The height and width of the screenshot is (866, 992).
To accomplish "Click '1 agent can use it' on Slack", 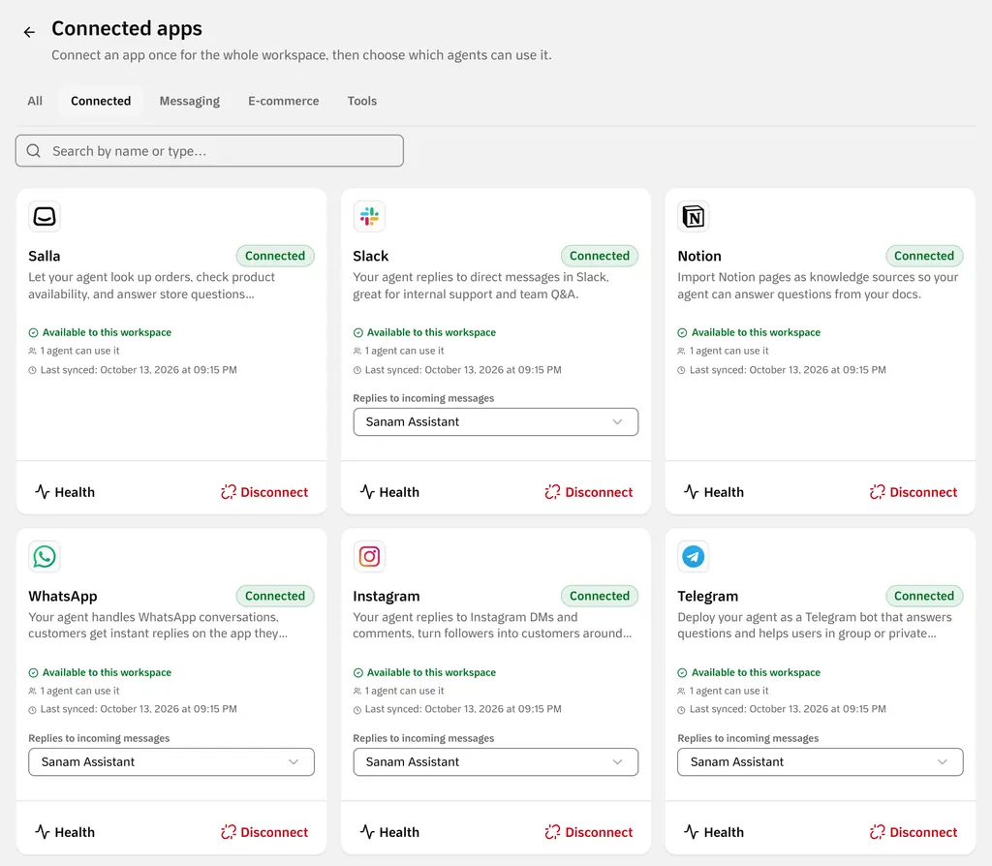I will (398, 351).
